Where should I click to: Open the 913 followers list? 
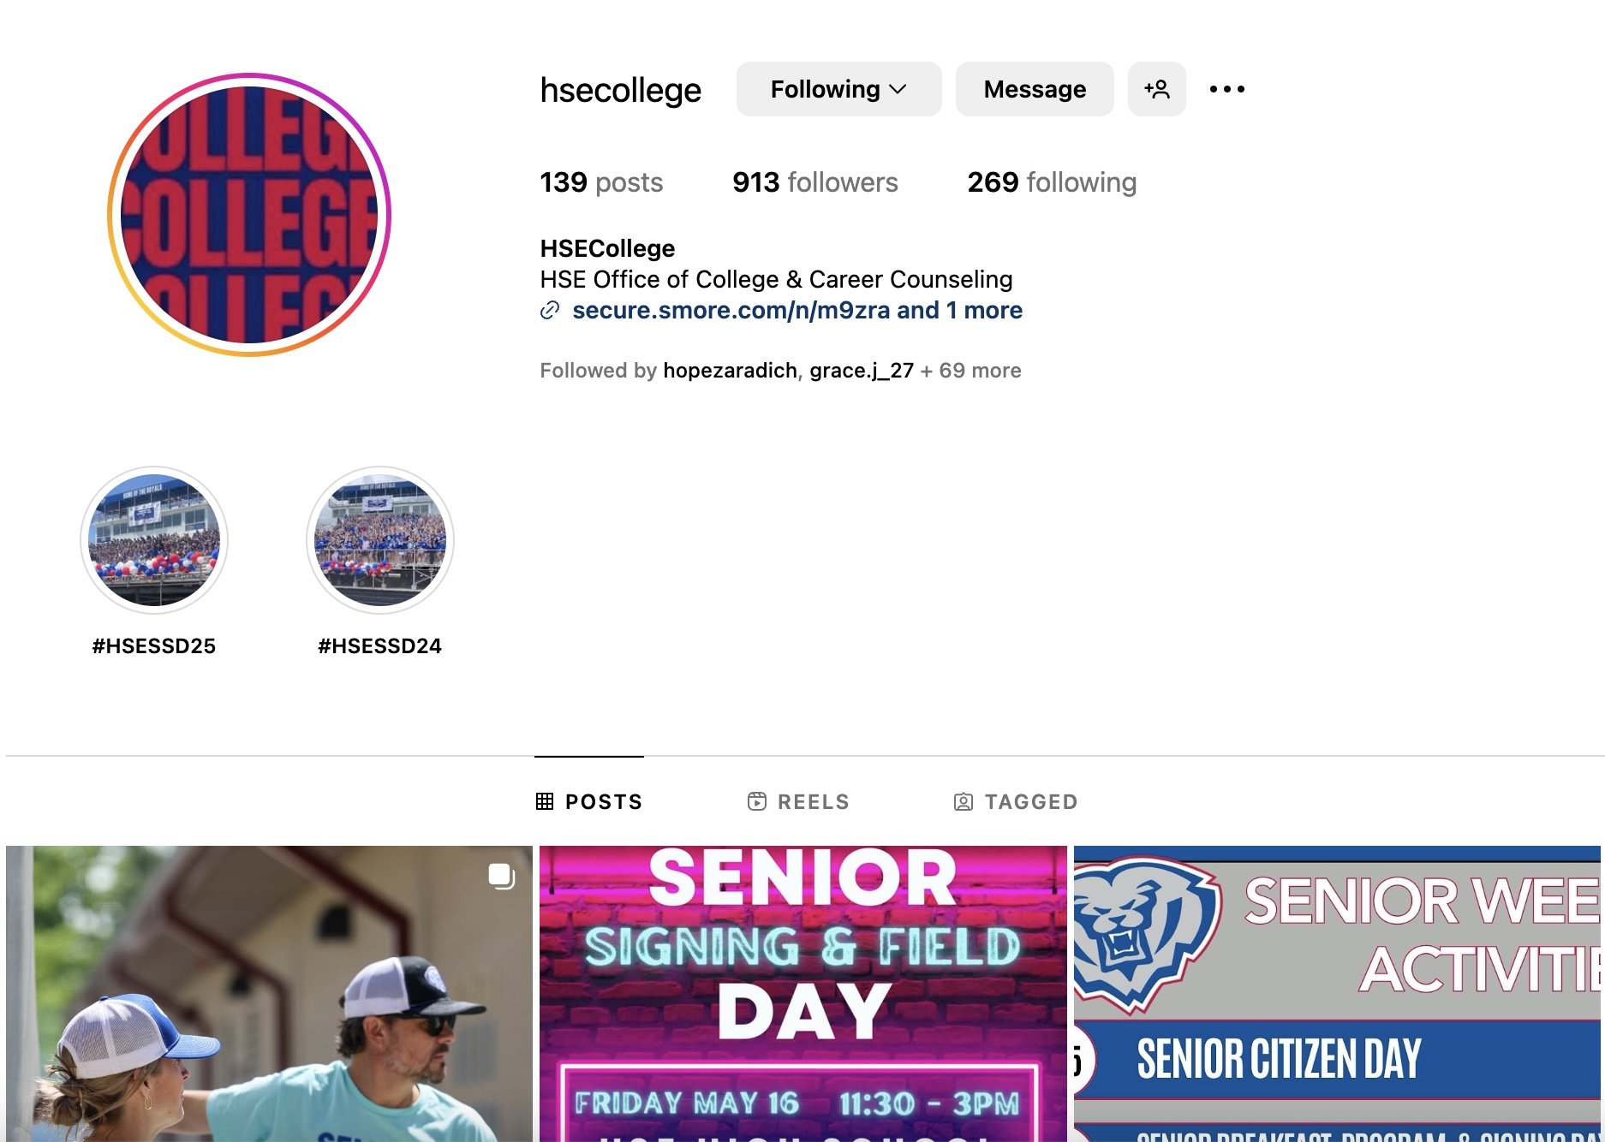click(x=814, y=182)
